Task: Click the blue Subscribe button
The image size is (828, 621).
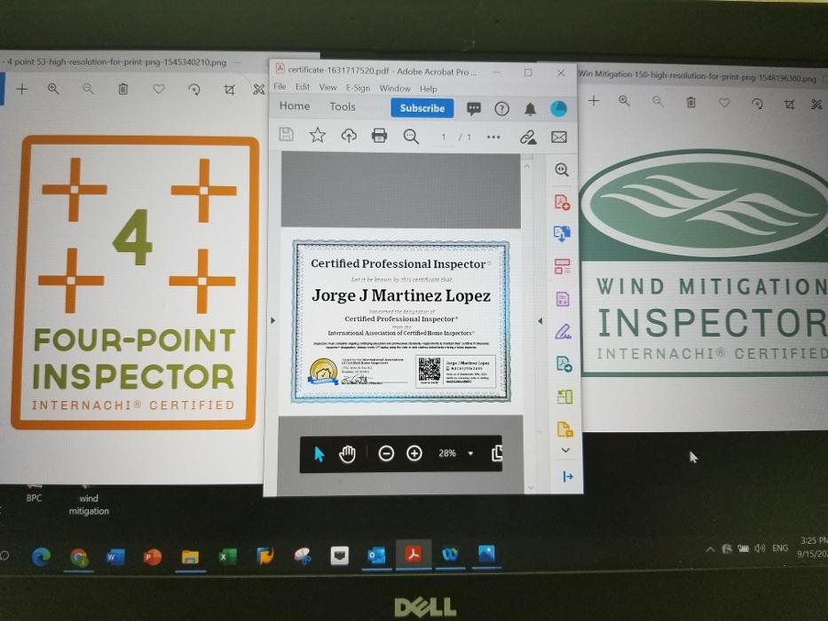Action: pyautogui.click(x=422, y=108)
